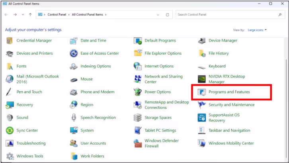Click the search magnifier icon
This screenshot has height=163, width=289.
(280, 15)
